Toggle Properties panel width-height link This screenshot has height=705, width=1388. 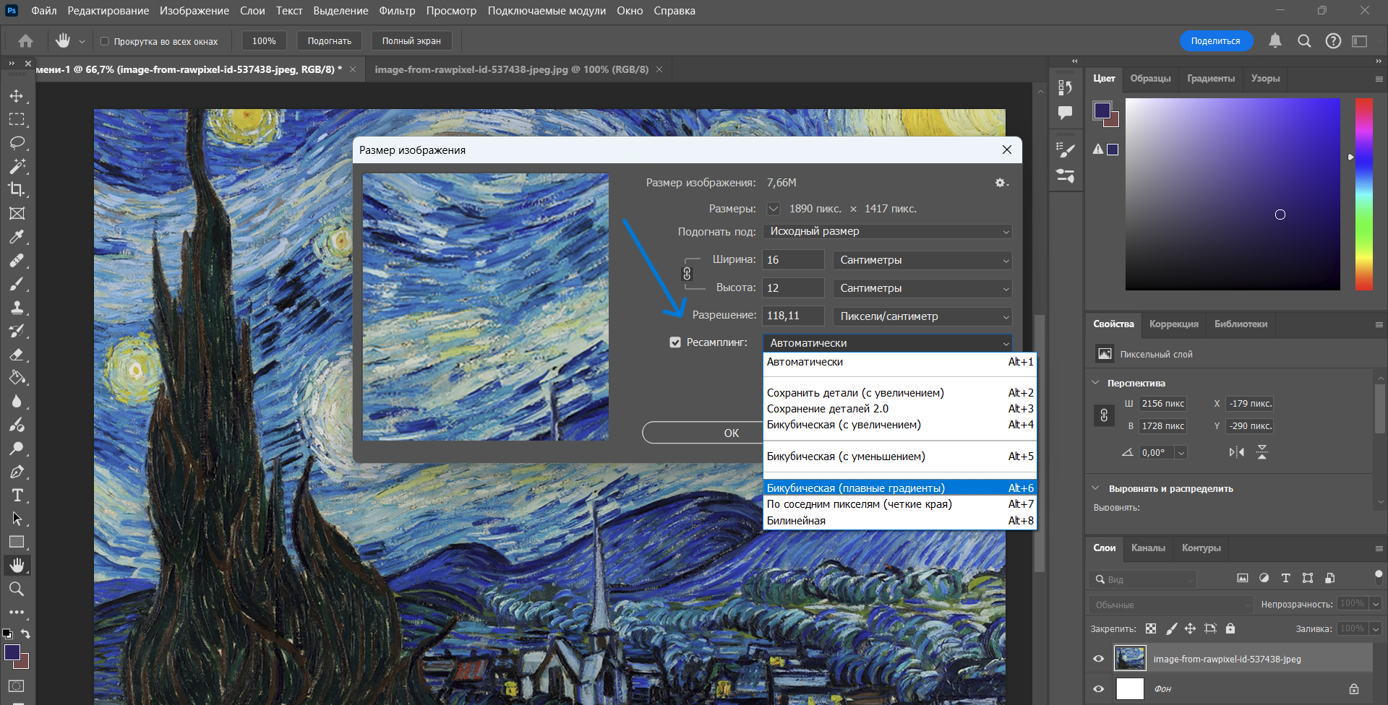(1104, 415)
